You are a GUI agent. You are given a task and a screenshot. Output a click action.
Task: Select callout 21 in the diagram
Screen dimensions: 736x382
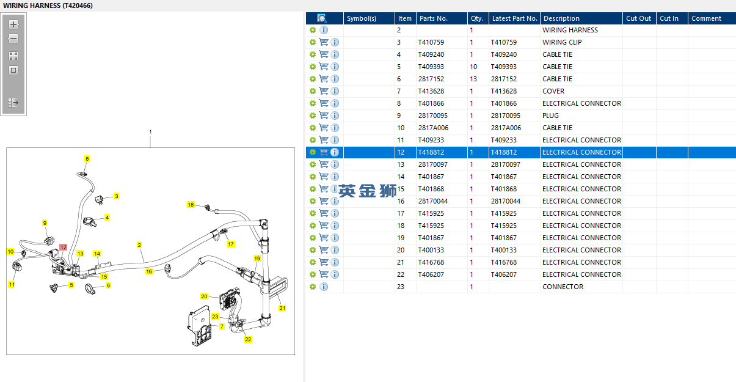(x=282, y=309)
